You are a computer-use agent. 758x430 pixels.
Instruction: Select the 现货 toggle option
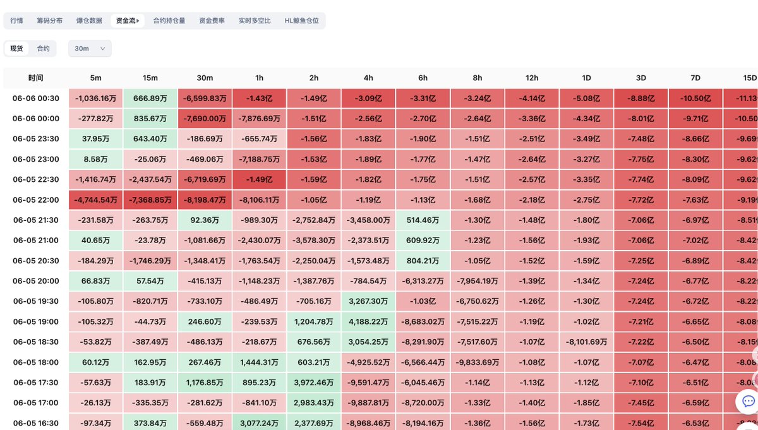(x=17, y=49)
